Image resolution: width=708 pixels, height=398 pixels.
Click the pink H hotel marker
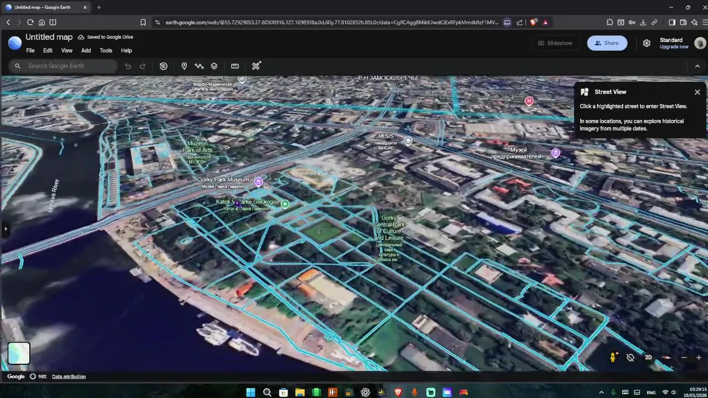click(x=529, y=101)
